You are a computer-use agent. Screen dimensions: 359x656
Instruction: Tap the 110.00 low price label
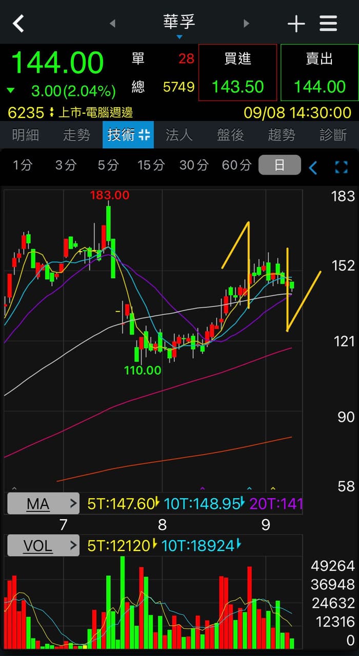pyautogui.click(x=143, y=370)
